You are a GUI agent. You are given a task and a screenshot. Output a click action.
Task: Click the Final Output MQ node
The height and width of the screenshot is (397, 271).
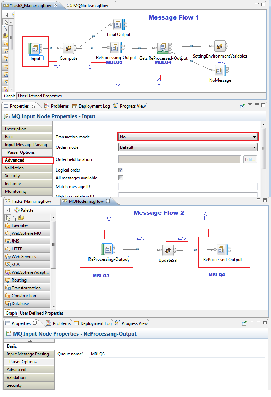(119, 25)
